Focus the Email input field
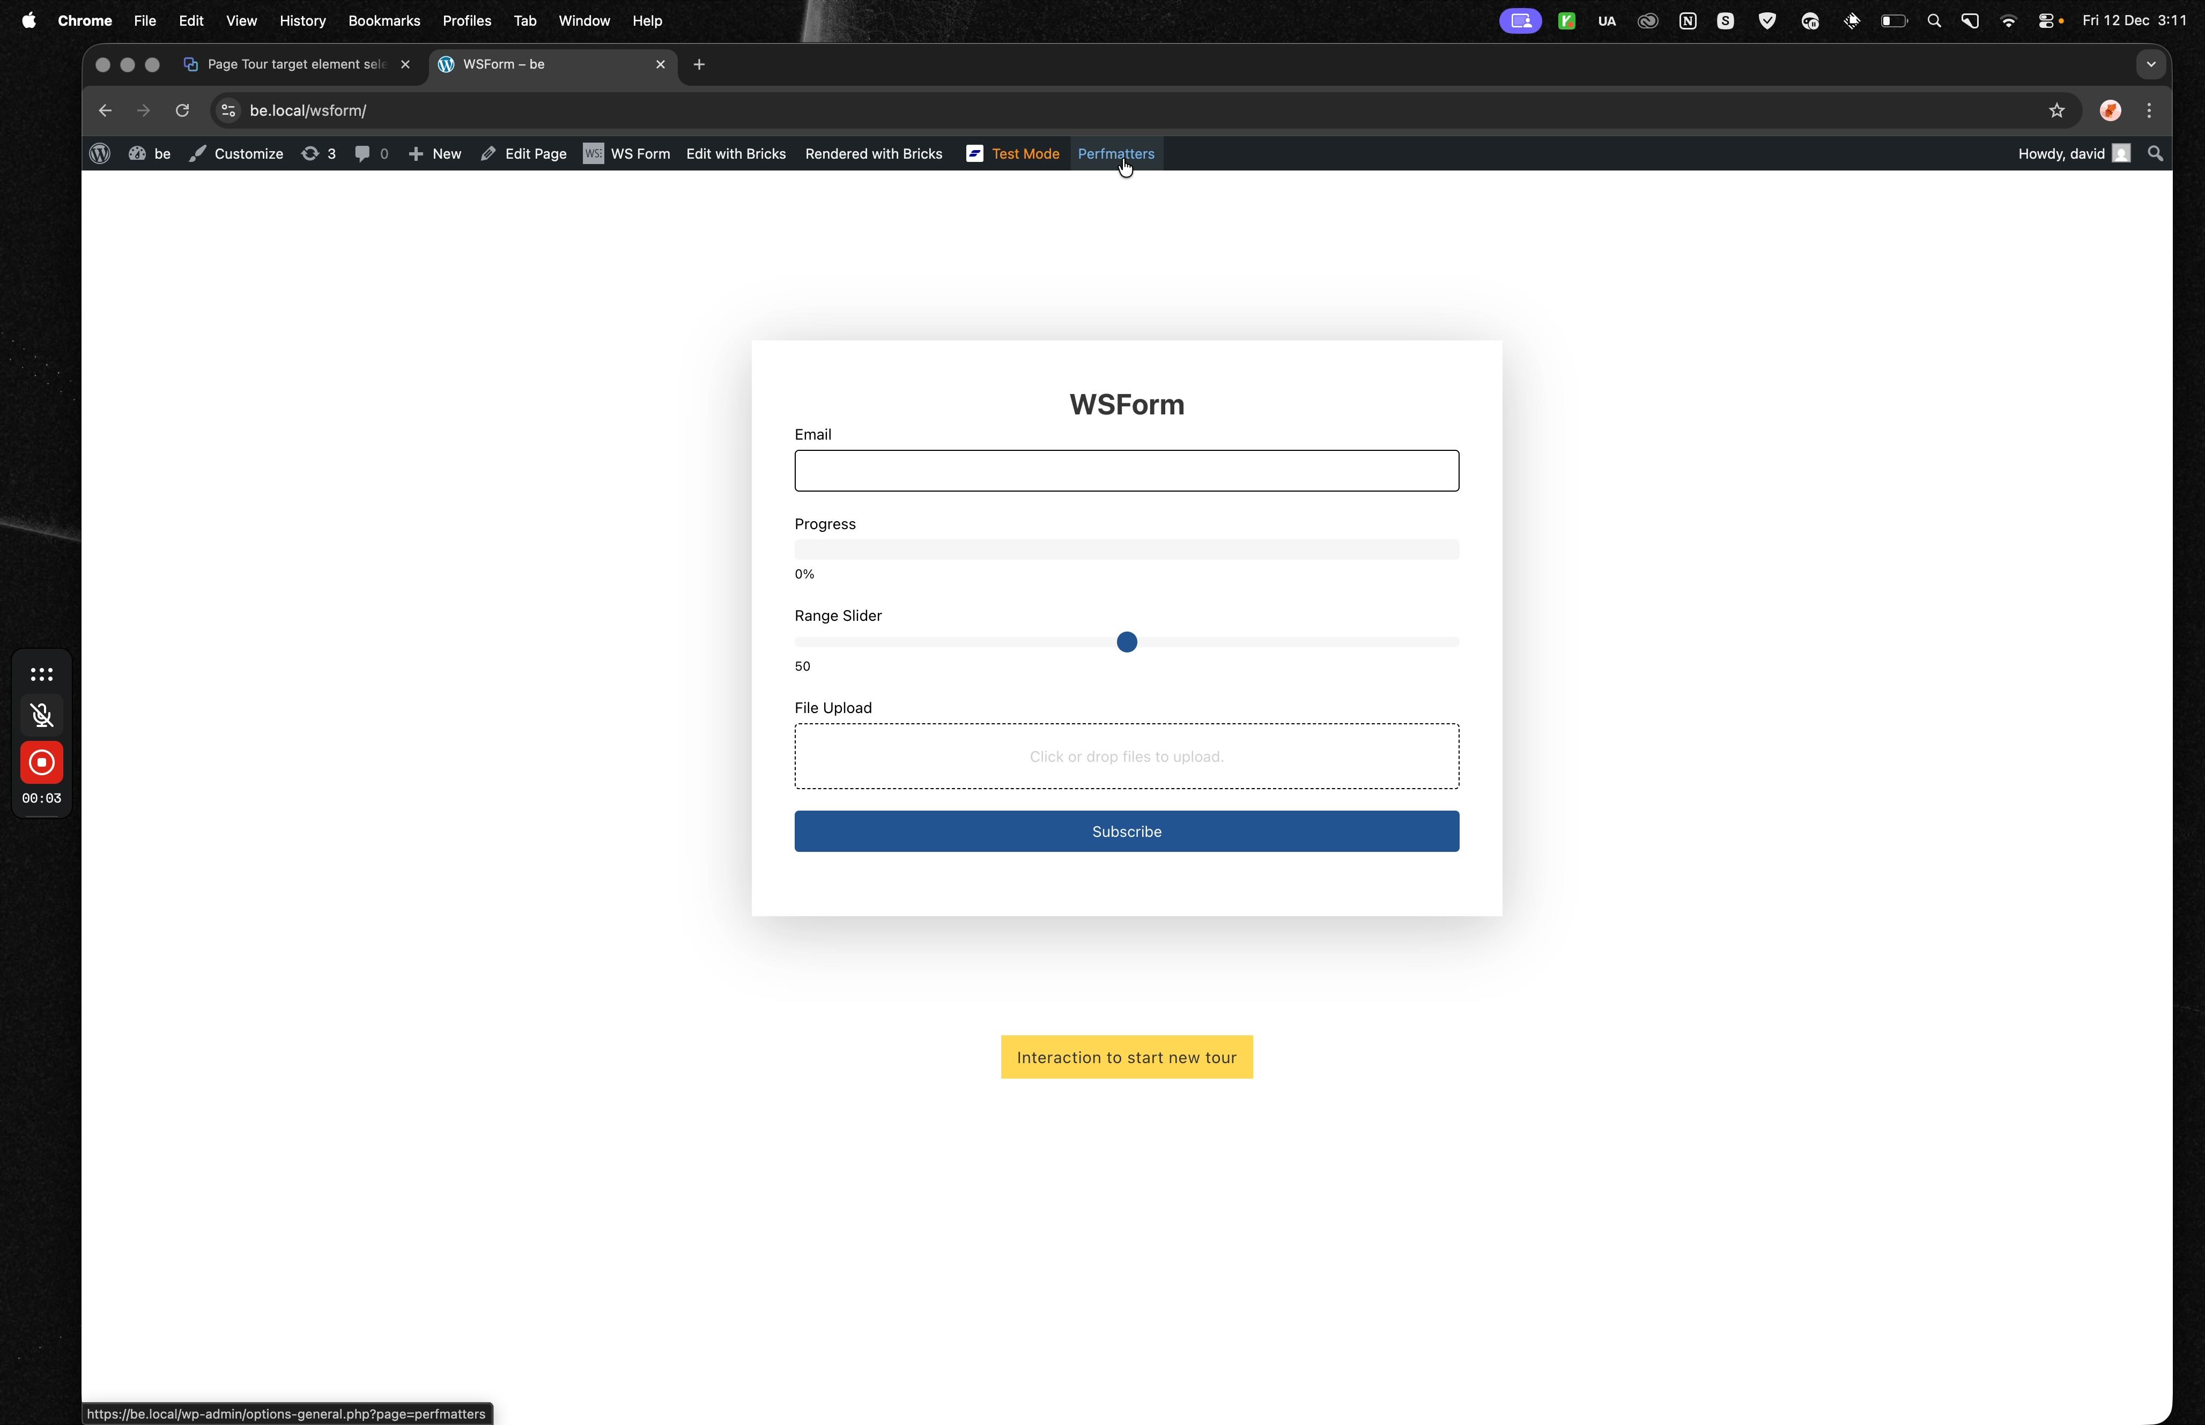The width and height of the screenshot is (2205, 1425). tap(1126, 471)
